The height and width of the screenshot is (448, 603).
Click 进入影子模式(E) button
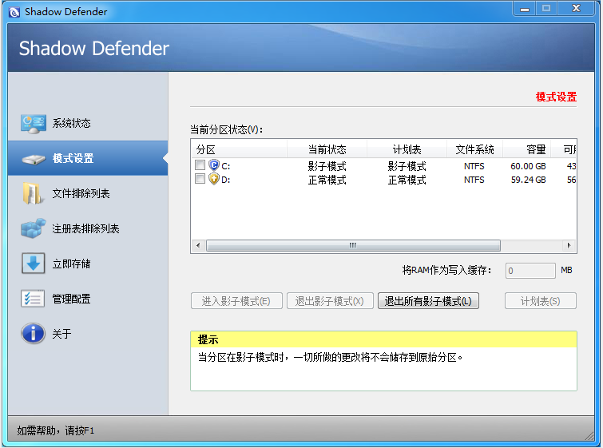point(236,301)
